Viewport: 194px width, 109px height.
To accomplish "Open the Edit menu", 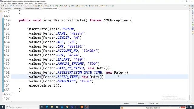I will [x=5, y=3].
